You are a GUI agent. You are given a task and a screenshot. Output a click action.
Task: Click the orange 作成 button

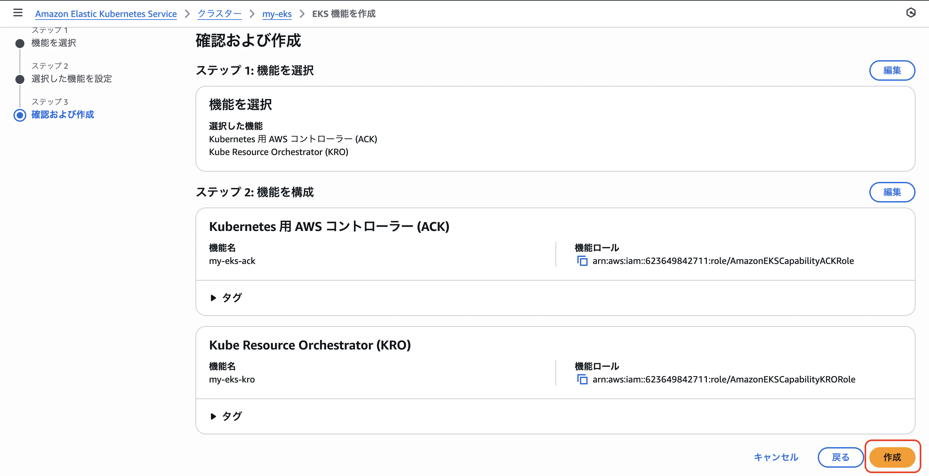pyautogui.click(x=891, y=457)
